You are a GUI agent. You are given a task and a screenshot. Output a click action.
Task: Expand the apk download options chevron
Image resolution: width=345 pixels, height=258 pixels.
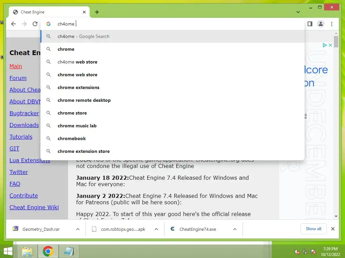coord(156,229)
